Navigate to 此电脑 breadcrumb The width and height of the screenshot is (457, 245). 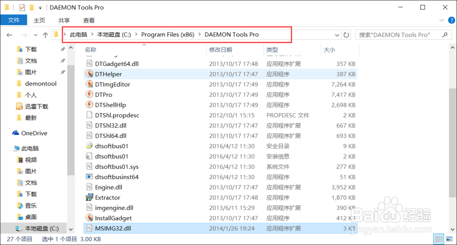(x=79, y=34)
